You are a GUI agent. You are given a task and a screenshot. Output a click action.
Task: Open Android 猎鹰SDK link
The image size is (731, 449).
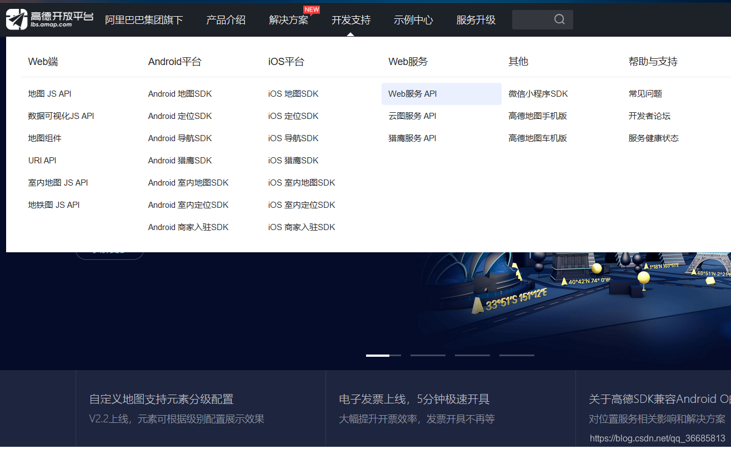180,161
